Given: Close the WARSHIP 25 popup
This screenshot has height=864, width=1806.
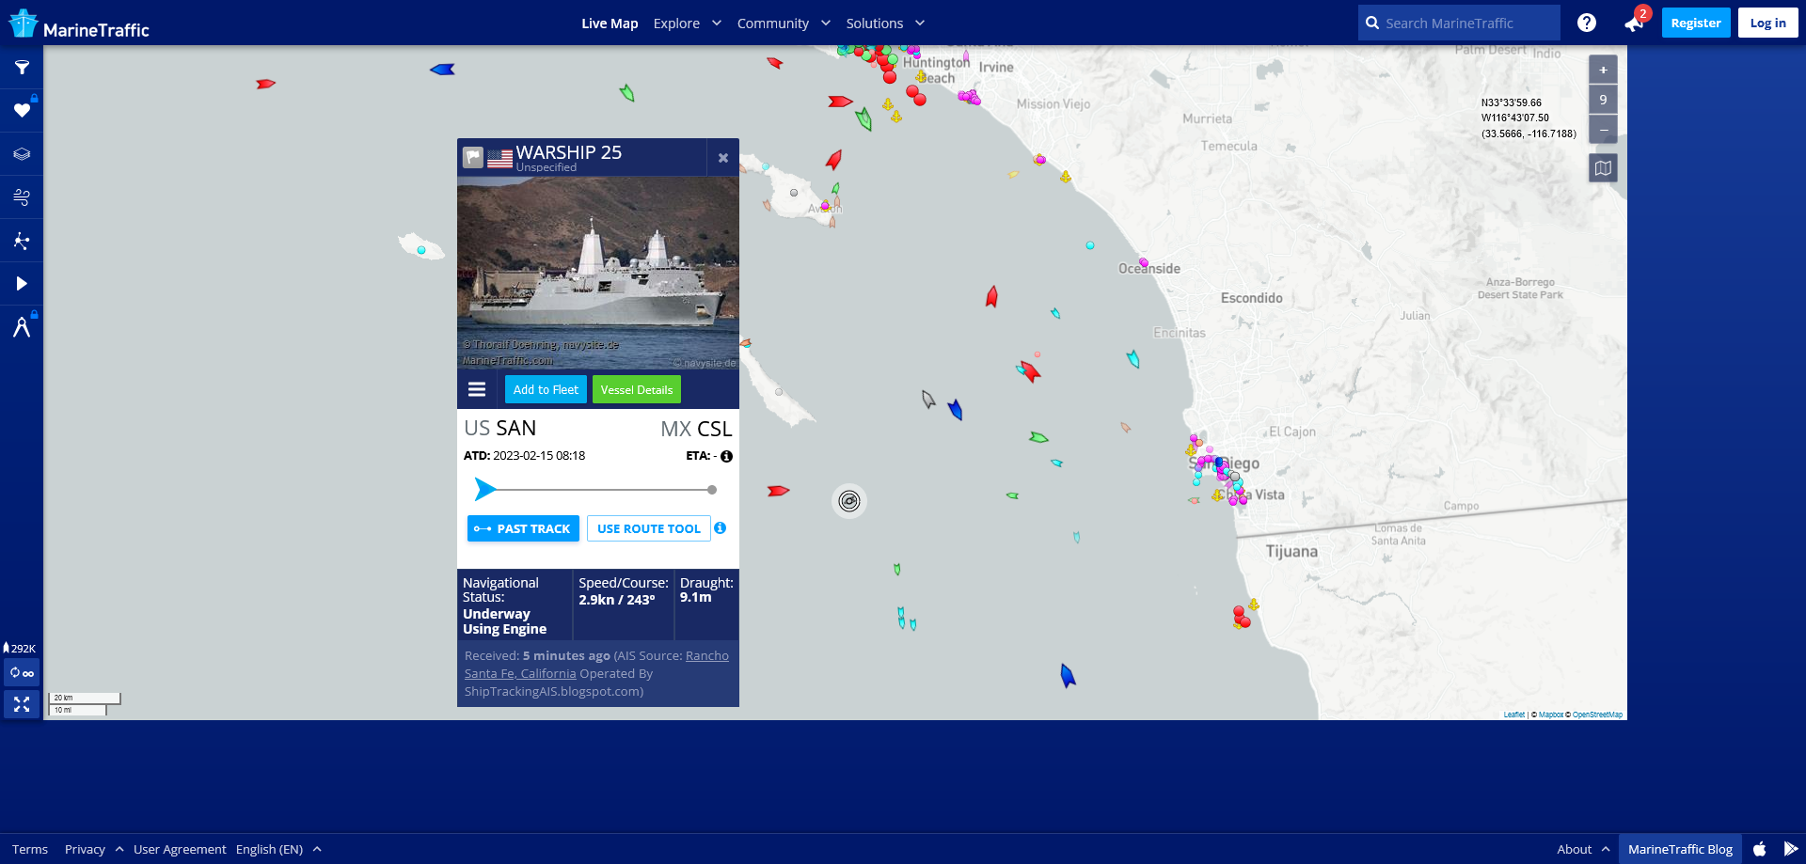Looking at the screenshot, I should 723,158.
